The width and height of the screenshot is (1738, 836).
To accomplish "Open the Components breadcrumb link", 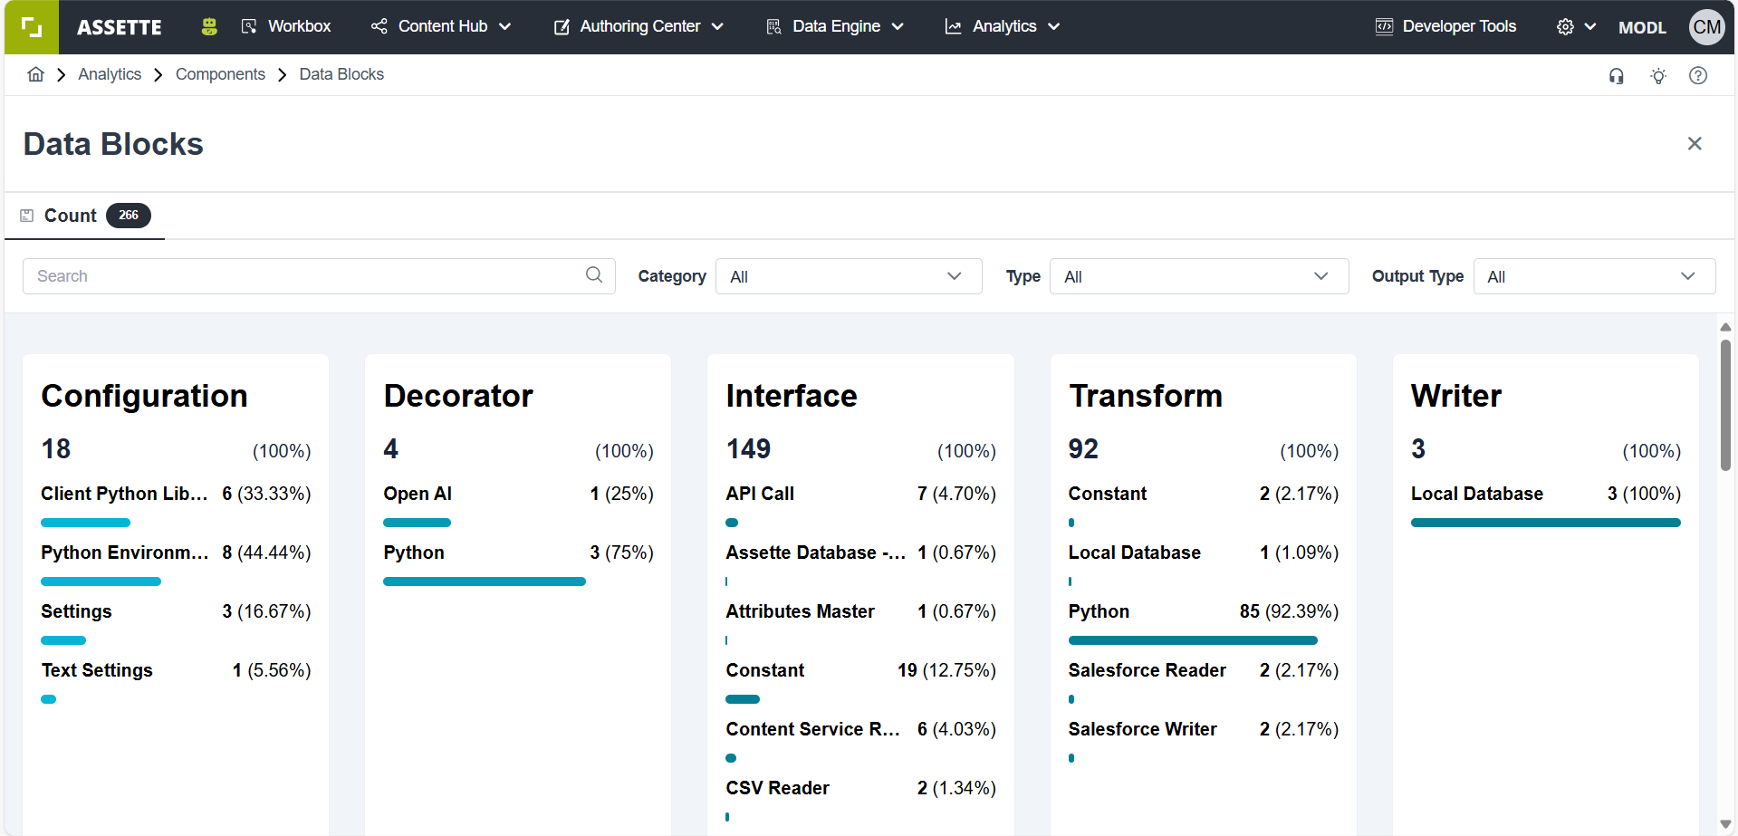I will pos(220,74).
